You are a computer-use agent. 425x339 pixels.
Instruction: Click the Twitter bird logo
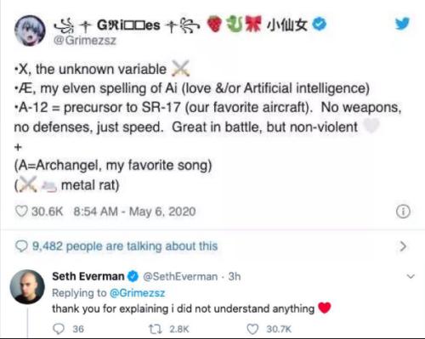[403, 24]
